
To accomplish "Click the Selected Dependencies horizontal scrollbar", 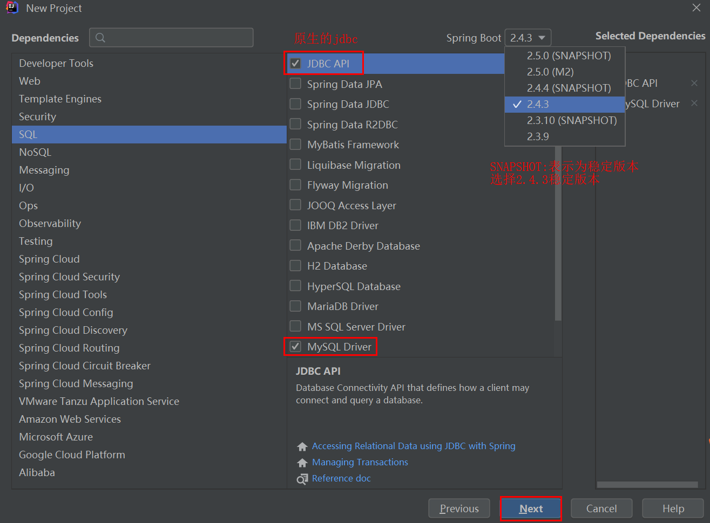I will 647,485.
